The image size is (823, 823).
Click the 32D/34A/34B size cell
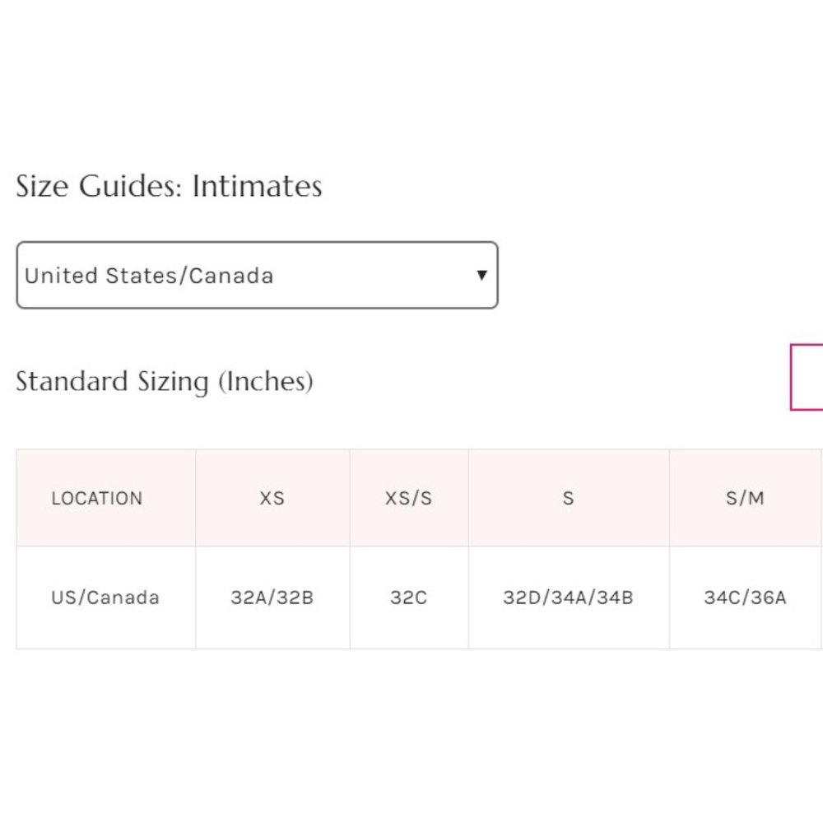pyautogui.click(x=569, y=597)
